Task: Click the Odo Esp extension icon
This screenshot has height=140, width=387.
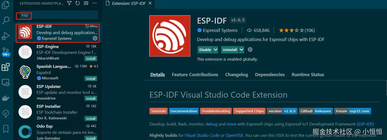Action: click(25, 132)
